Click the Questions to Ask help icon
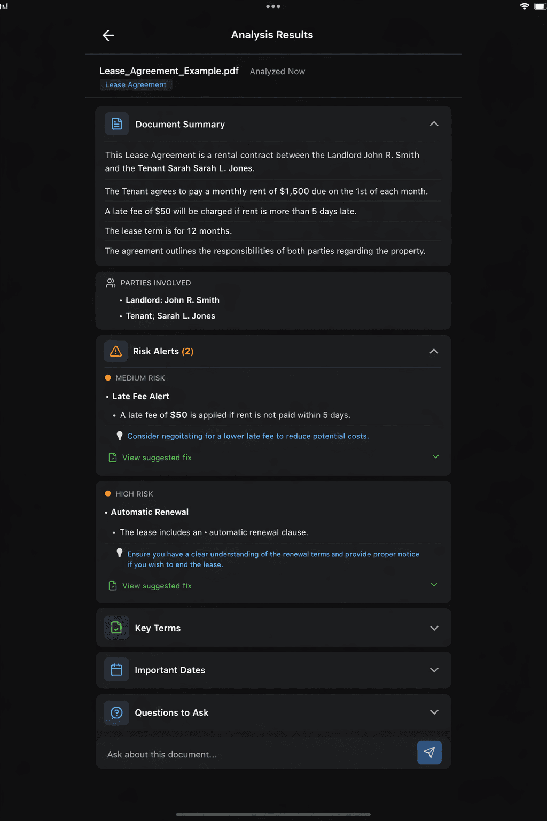 pos(116,712)
